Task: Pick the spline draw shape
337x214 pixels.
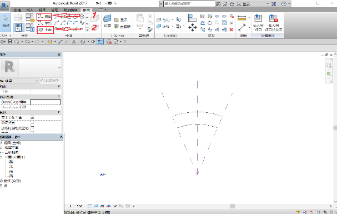Action: (82, 23)
